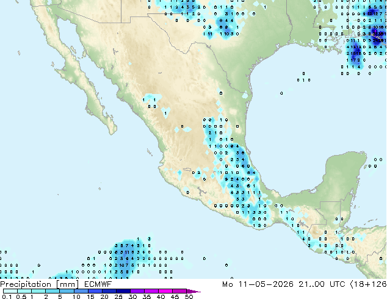This screenshot has width=387, height=299.
Task: Click the legend value label '40'
Action: click(x=161, y=297)
